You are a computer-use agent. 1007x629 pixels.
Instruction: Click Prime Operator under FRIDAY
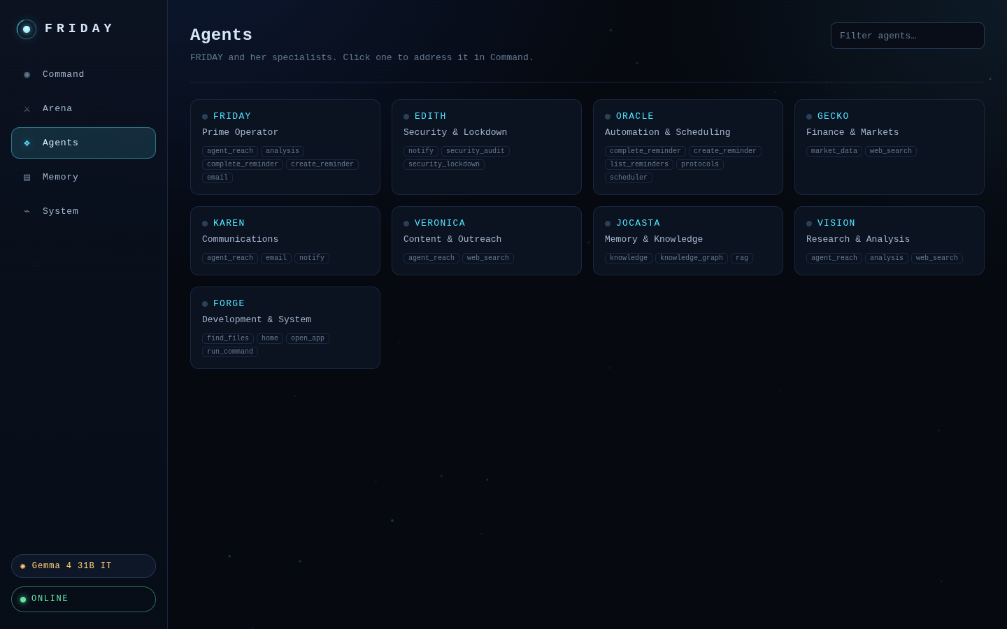pyautogui.click(x=240, y=133)
